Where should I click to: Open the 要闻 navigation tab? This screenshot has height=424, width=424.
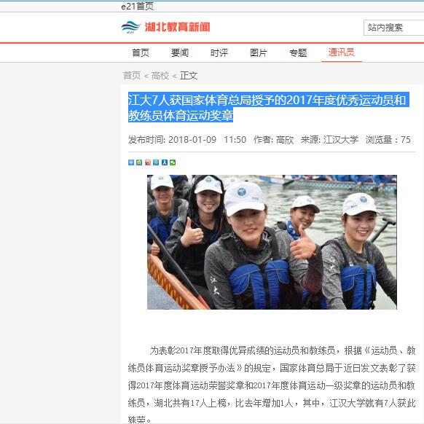[180, 52]
